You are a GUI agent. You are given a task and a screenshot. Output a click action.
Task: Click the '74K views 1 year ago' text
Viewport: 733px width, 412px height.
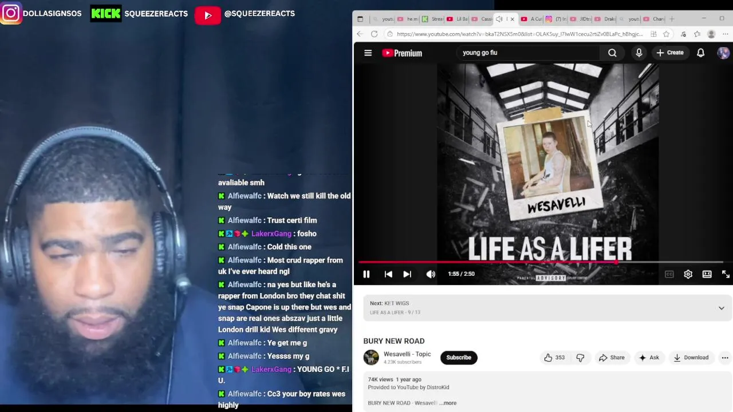[395, 379]
